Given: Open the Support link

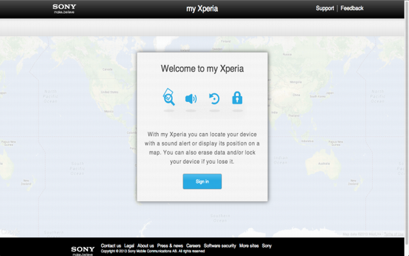Looking at the screenshot, I should click(324, 8).
